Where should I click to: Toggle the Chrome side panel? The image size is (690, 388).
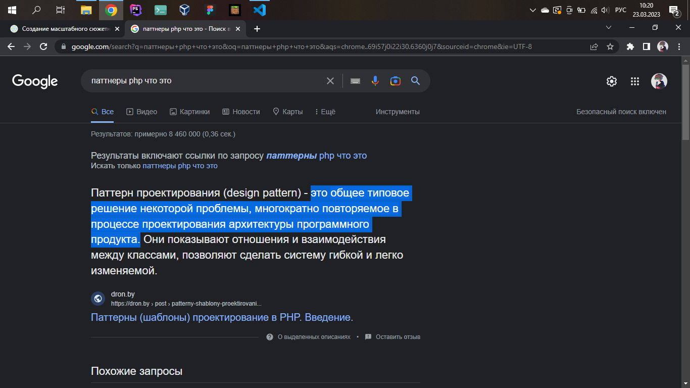click(x=646, y=46)
